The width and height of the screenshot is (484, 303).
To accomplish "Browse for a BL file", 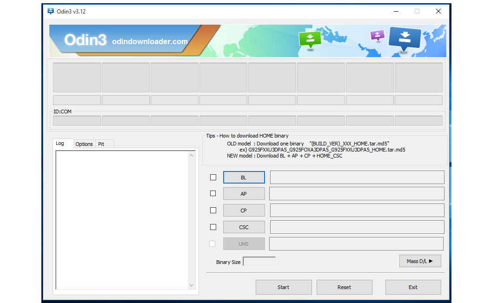I will (x=244, y=178).
